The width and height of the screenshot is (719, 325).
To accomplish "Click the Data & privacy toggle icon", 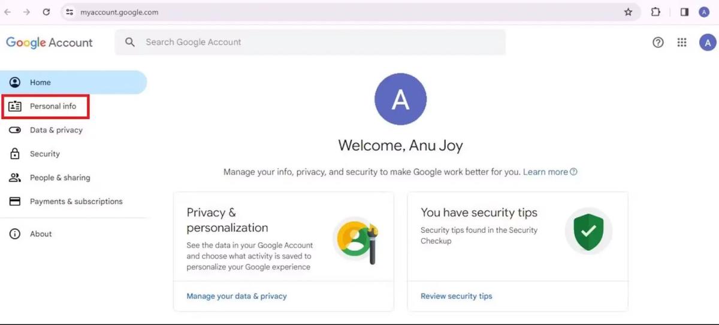I will tap(15, 130).
